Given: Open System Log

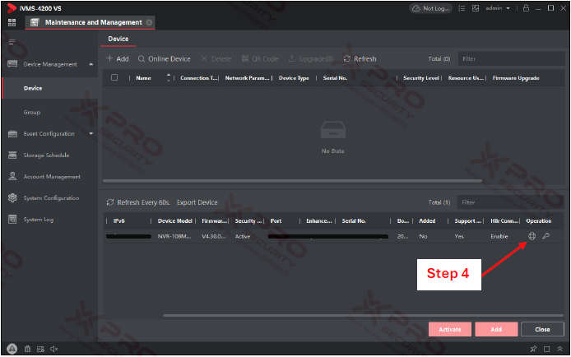Looking at the screenshot, I should [39, 220].
